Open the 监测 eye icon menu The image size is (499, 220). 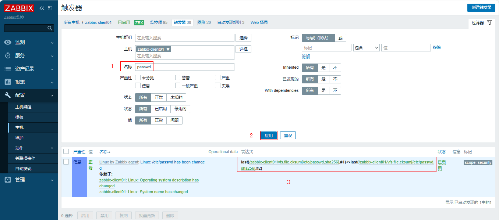[x=8, y=42]
